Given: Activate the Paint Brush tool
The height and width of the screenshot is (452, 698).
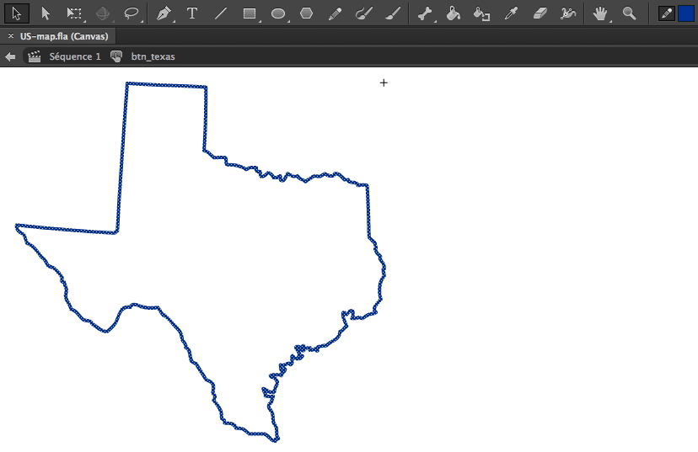Looking at the screenshot, I should [x=363, y=13].
